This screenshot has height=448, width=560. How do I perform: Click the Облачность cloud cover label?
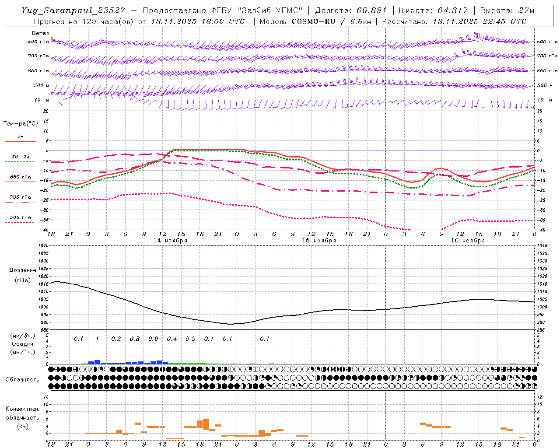point(22,379)
